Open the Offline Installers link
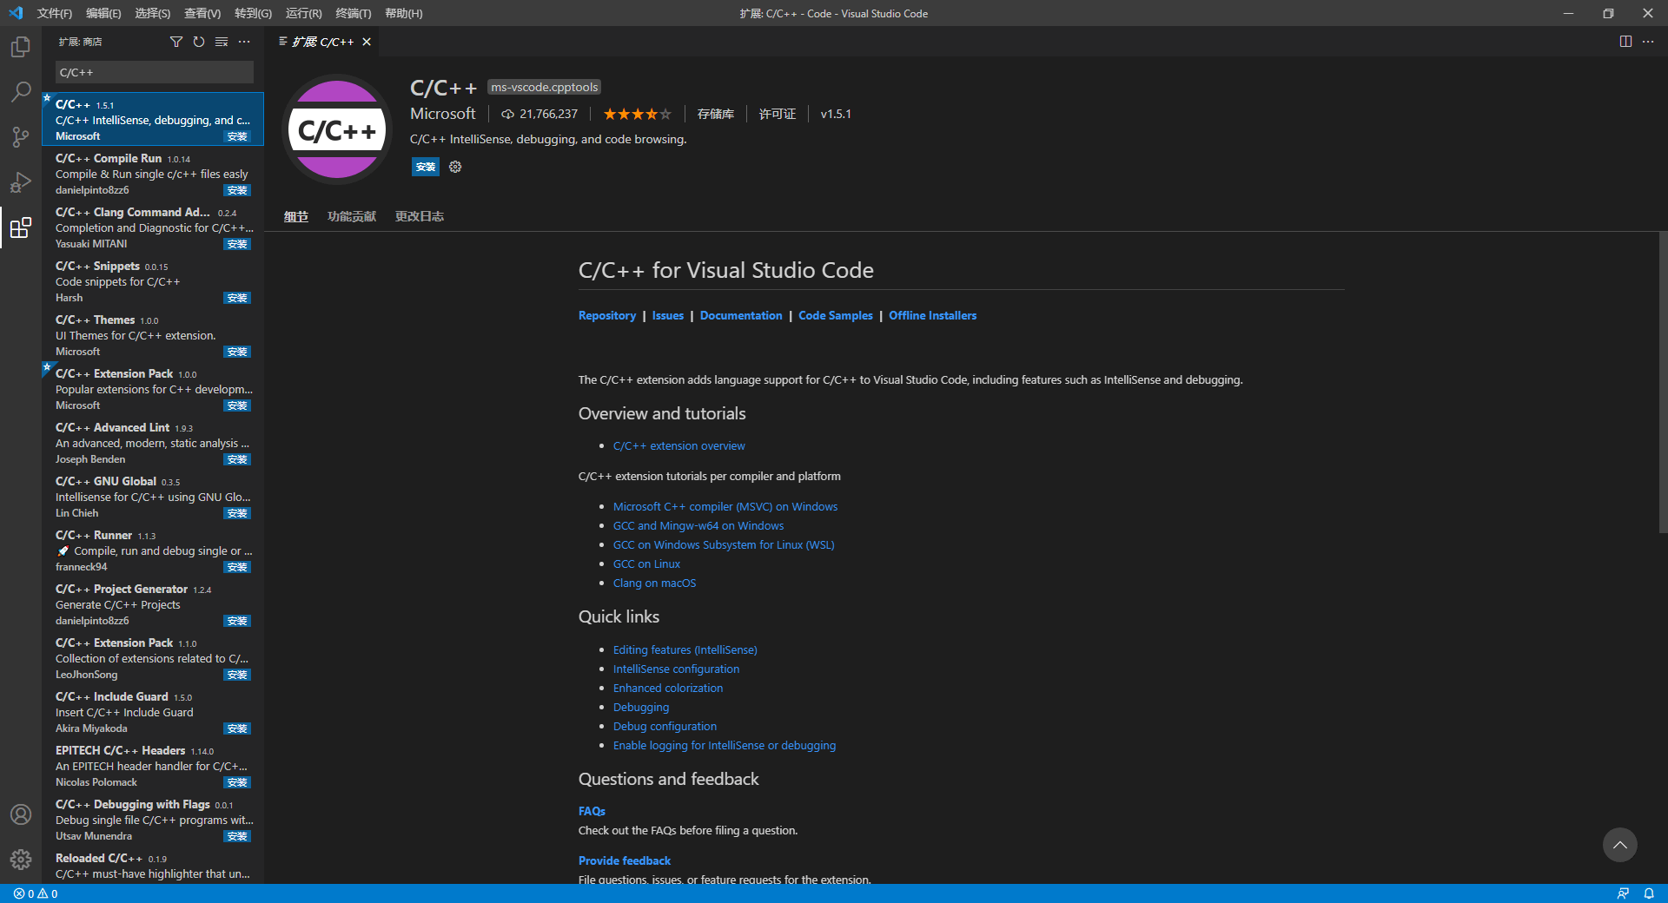The image size is (1668, 903). pyautogui.click(x=932, y=315)
